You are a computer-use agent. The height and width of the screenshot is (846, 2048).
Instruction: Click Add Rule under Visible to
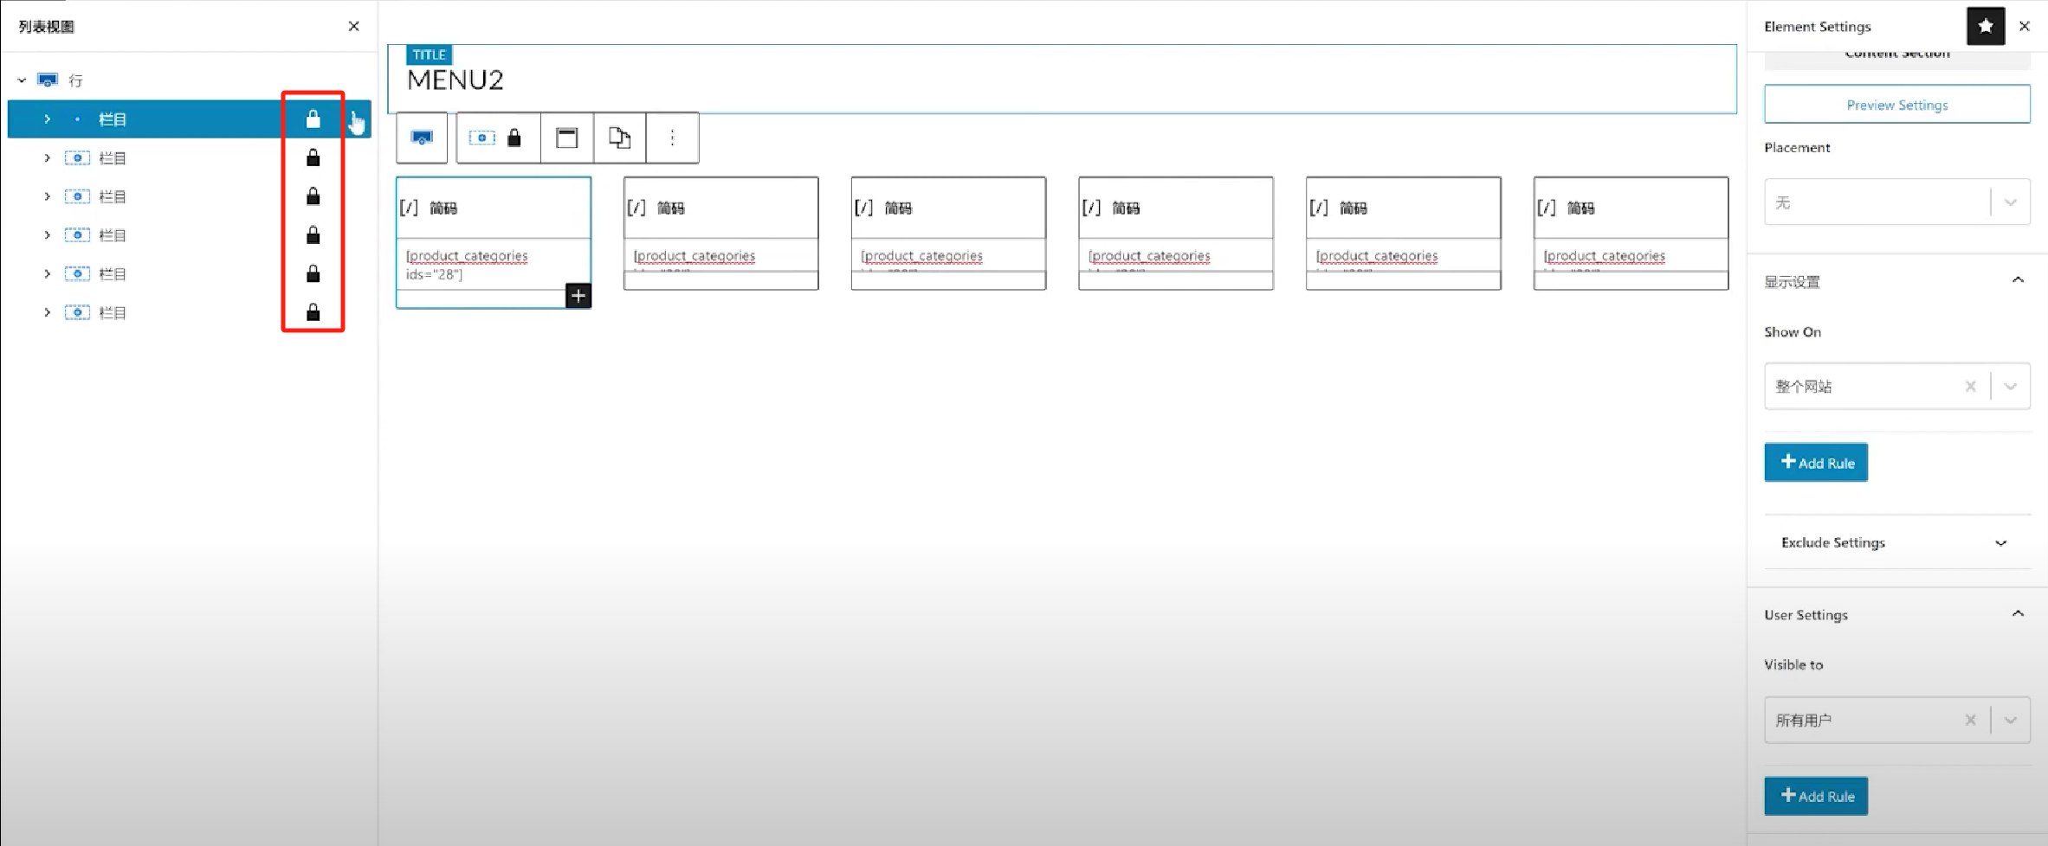(1816, 796)
